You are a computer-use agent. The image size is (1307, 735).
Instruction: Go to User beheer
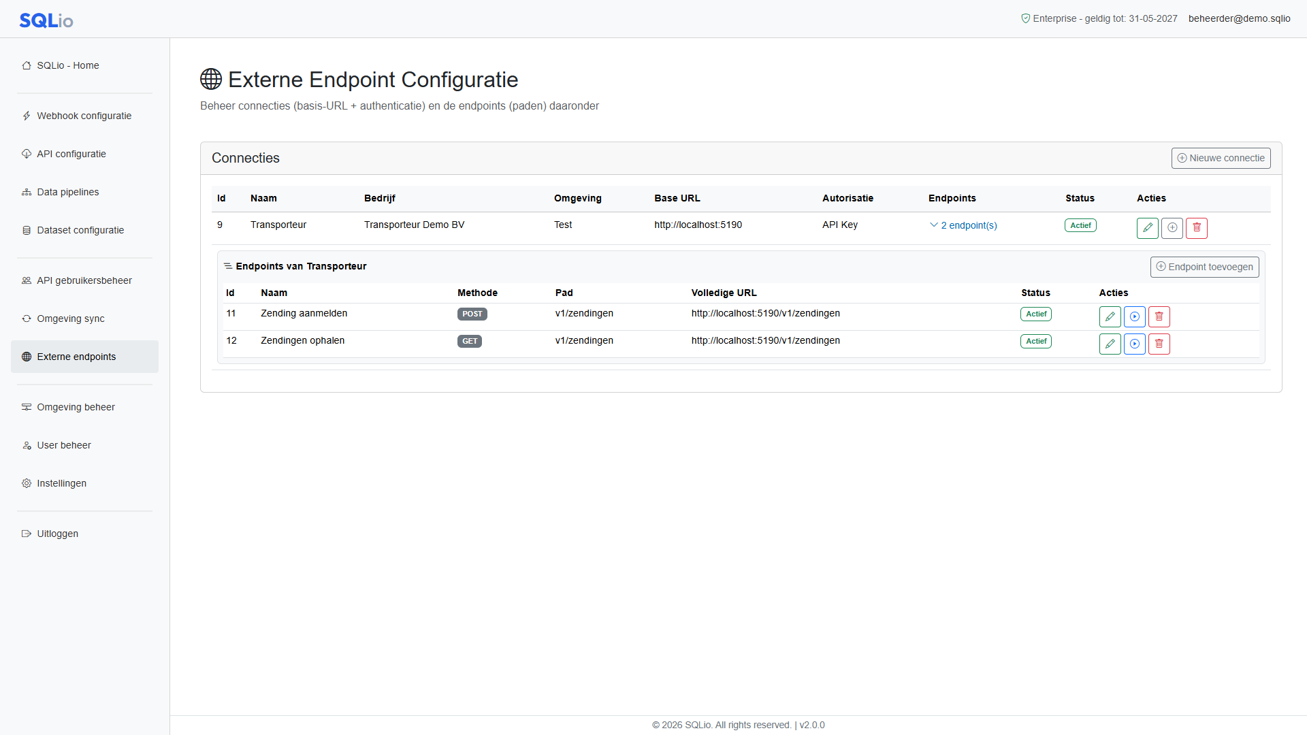(84, 445)
